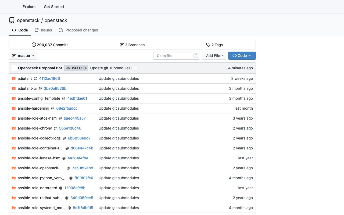344x215 pixels.
Task: Expand the commit message ellipsis button
Action: (x=135, y=68)
